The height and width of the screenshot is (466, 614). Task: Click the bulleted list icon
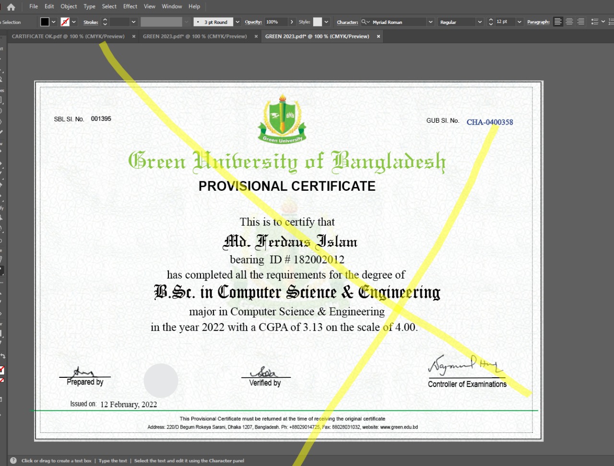[x=595, y=22]
